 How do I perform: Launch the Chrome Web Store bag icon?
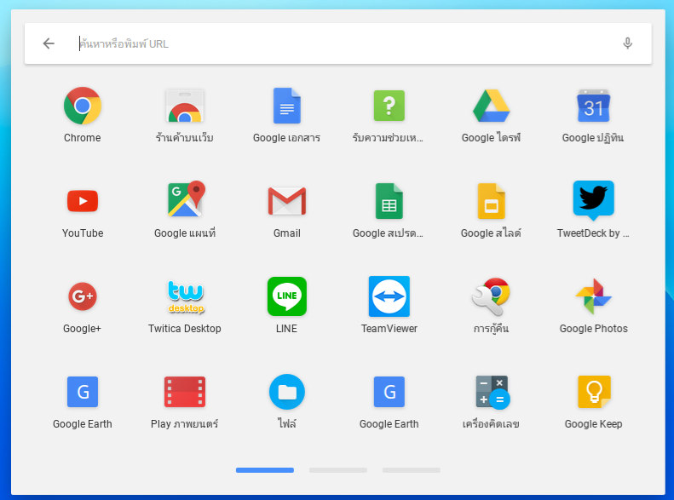point(185,106)
